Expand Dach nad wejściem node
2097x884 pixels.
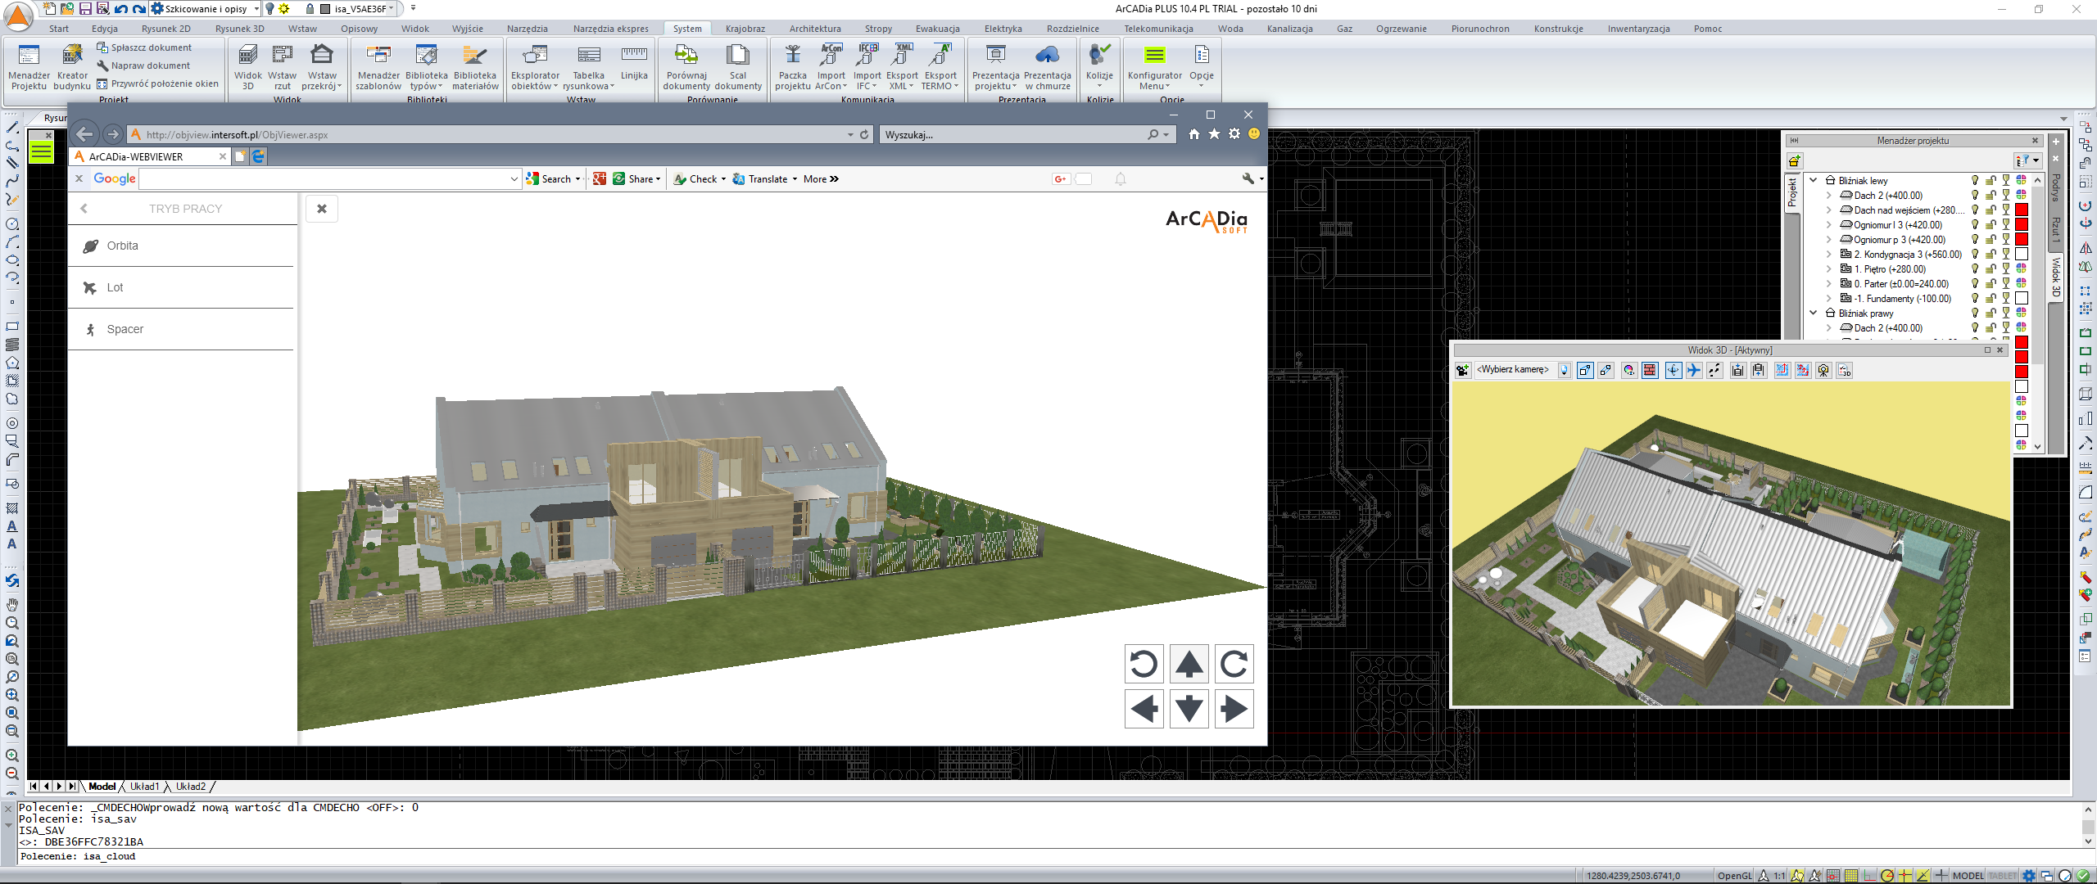[x=1829, y=210]
